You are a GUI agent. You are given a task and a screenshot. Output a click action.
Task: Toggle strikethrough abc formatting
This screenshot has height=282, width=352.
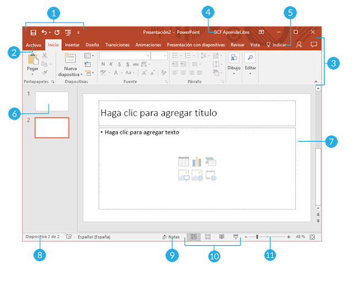[x=136, y=64]
